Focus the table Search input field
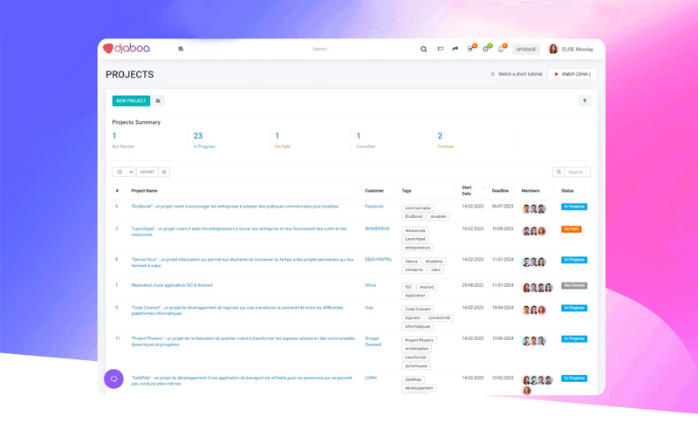 coord(578,172)
